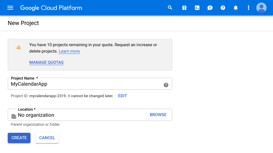The height and width of the screenshot is (153, 273).
Task: Click the organization building icon
Action: [14, 116]
